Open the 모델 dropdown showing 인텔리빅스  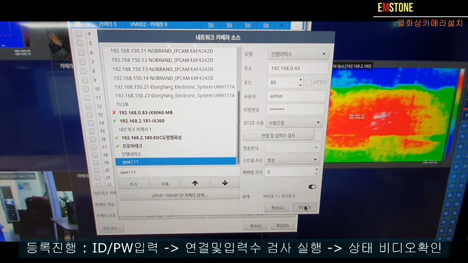(299, 54)
